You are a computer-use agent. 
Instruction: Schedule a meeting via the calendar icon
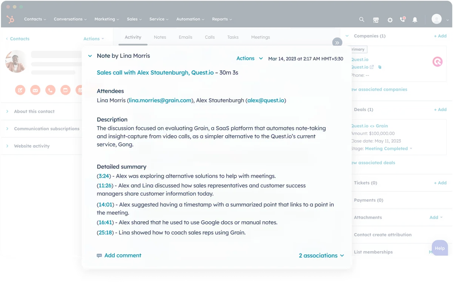tap(80, 90)
